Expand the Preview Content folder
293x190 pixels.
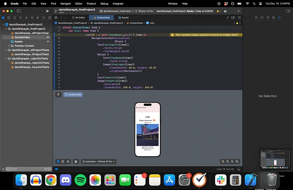click(x=9, y=46)
